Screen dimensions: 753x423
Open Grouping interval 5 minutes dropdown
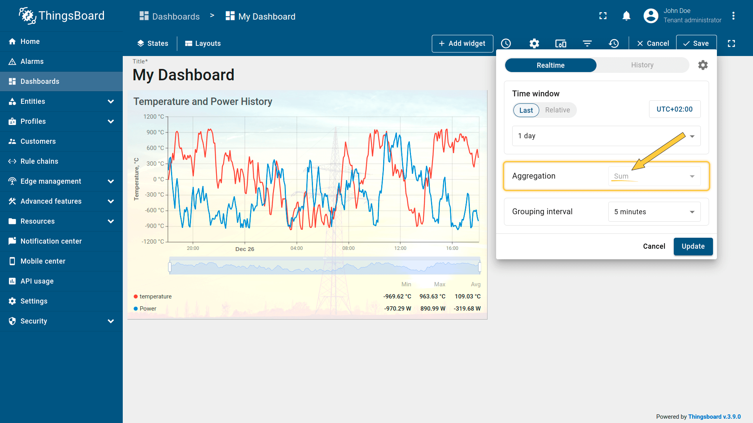(654, 212)
